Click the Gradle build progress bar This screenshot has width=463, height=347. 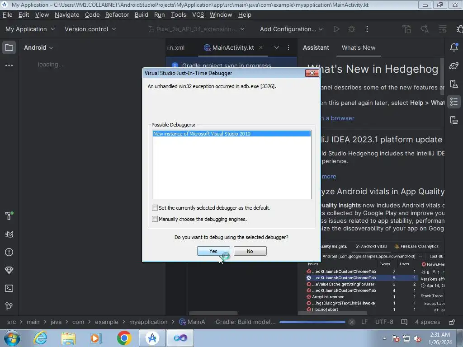312,322
